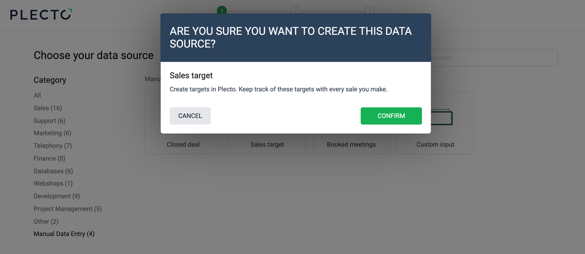Show Telephony (7) data sources
The height and width of the screenshot is (254, 585).
click(x=53, y=146)
